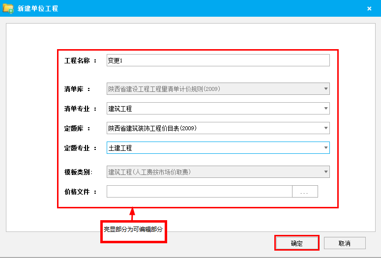Click the folder icon in the title bar
381x258 pixels.
[x=8, y=8]
